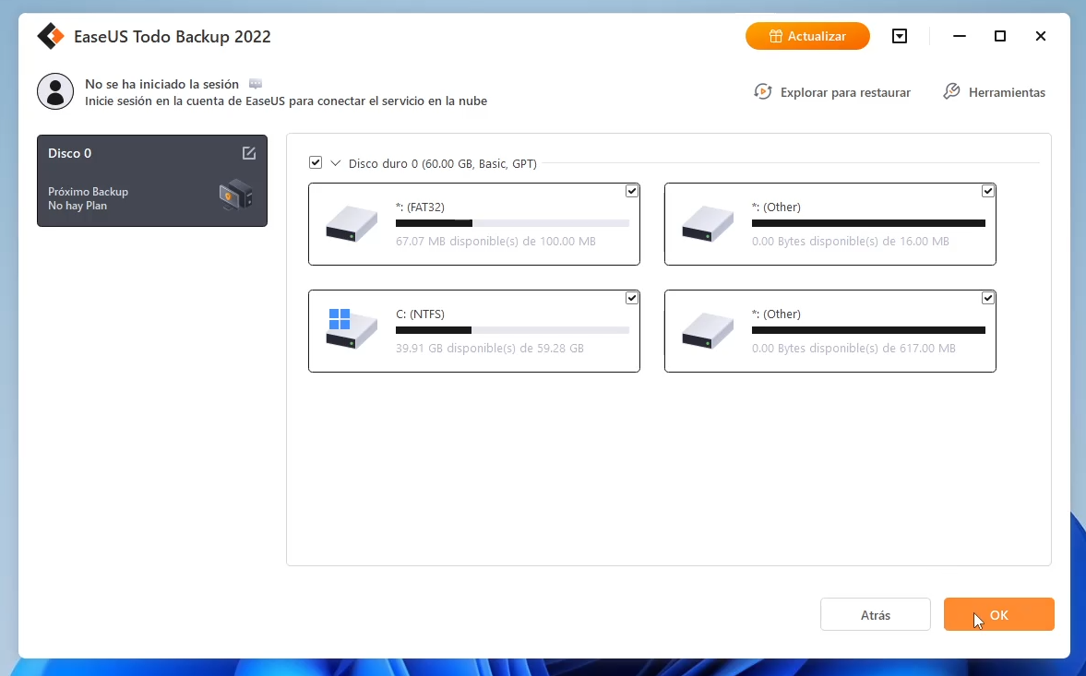
Task: Click 'Próximo Backup' text in Disco 0 card
Action: pos(88,192)
